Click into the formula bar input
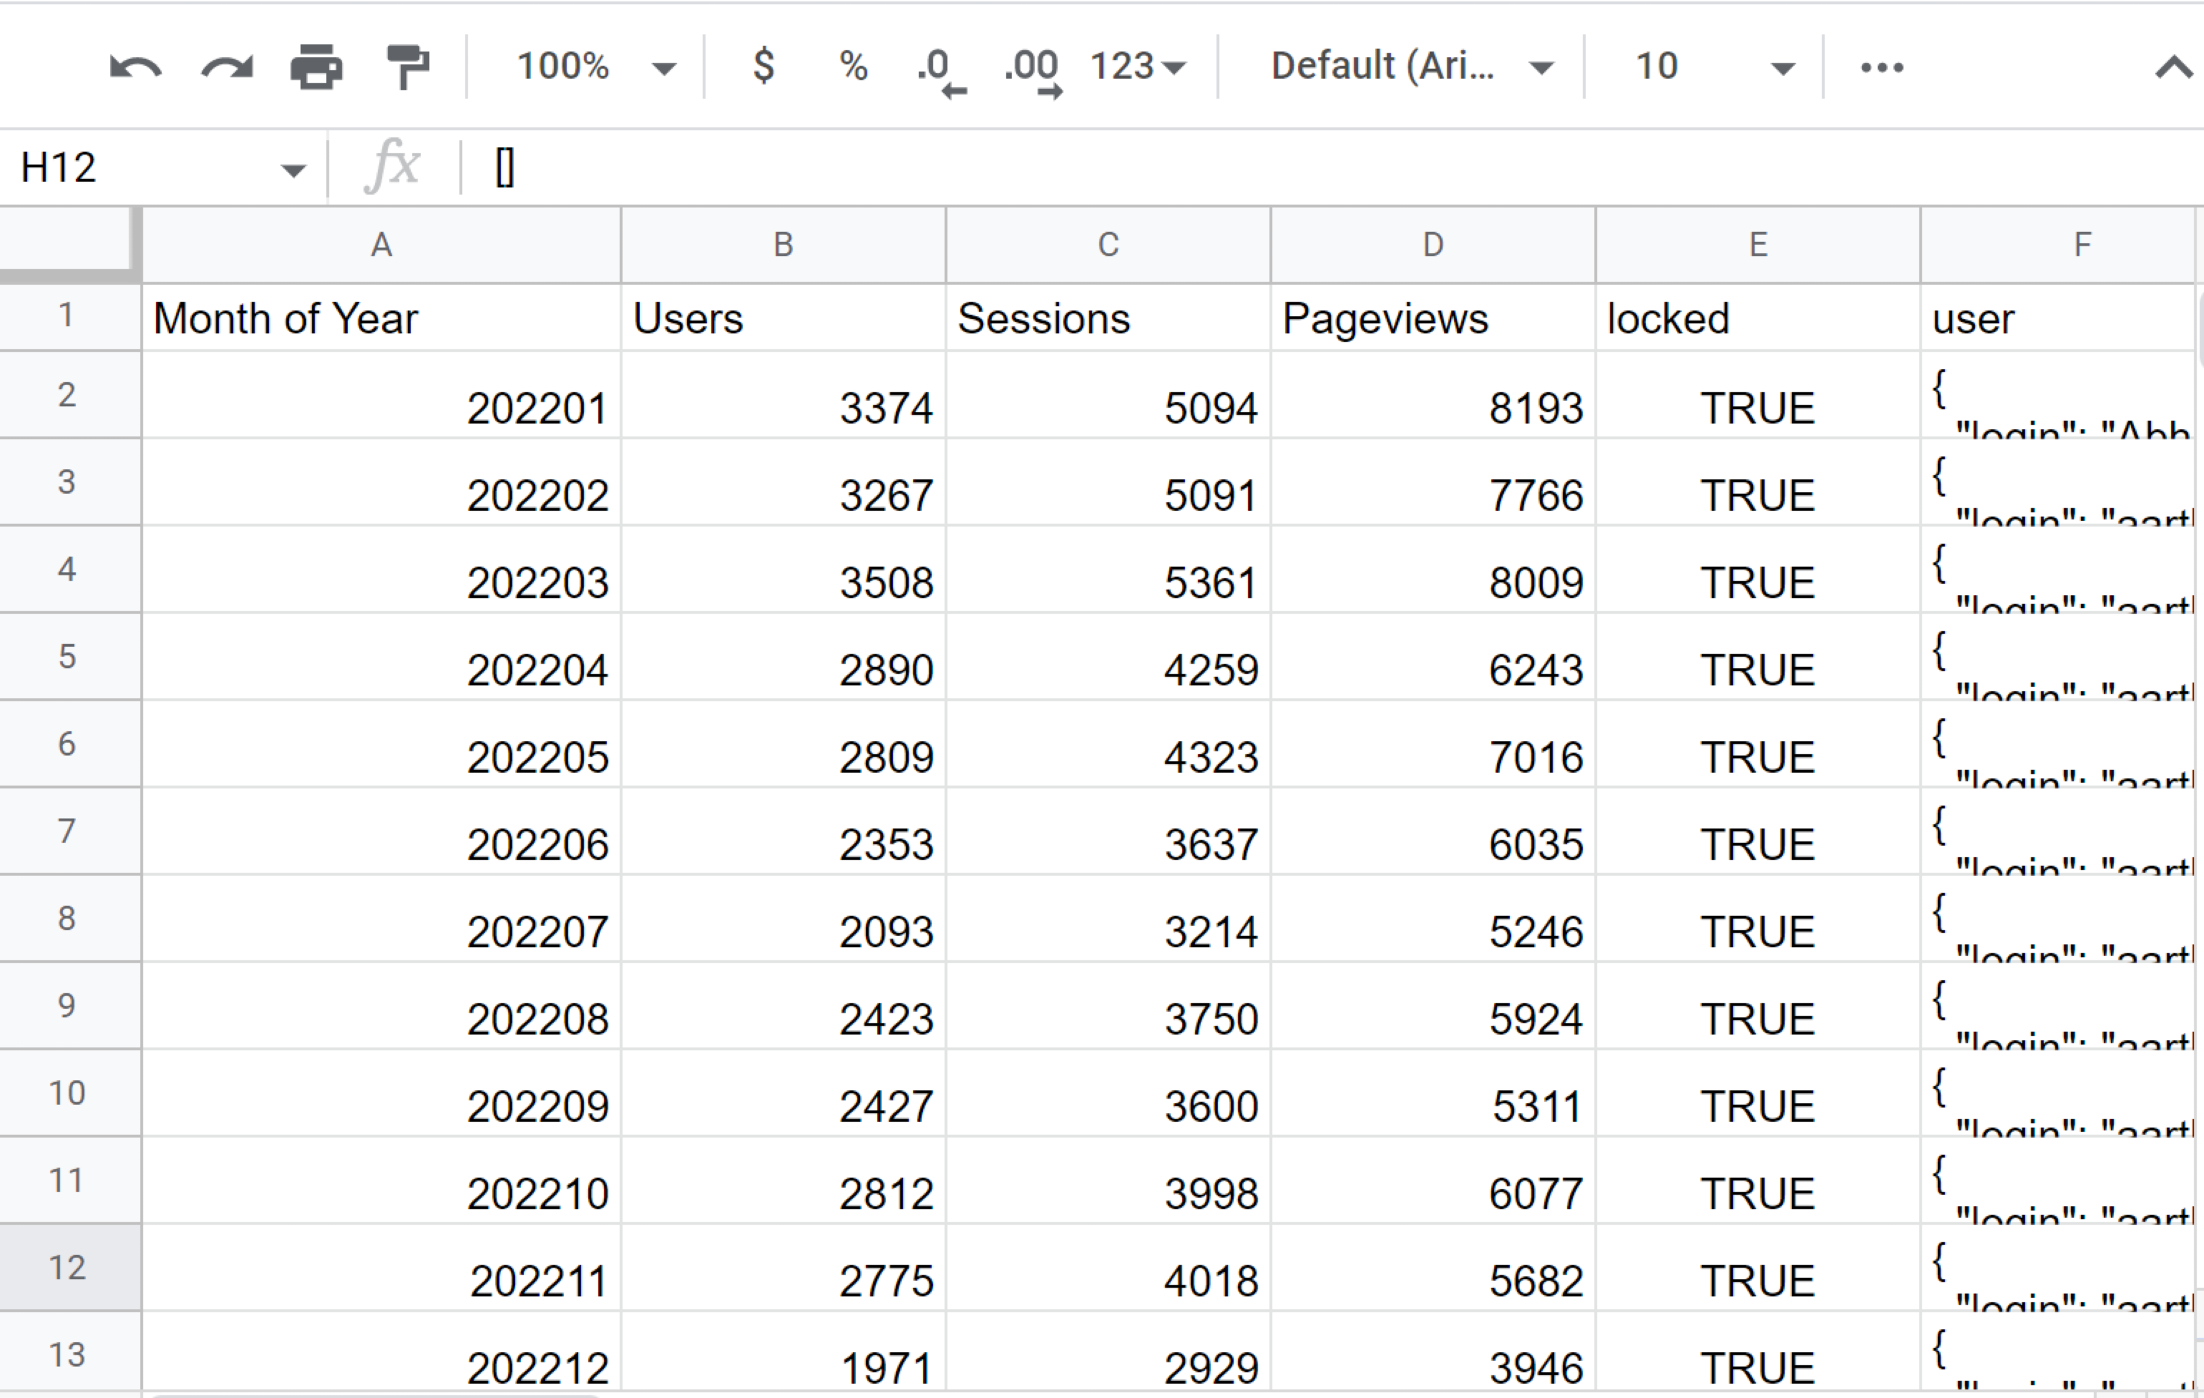 (1281, 168)
